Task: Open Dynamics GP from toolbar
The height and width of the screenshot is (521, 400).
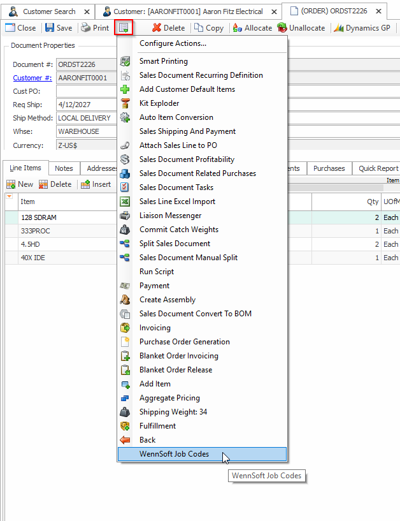Action: point(339,28)
